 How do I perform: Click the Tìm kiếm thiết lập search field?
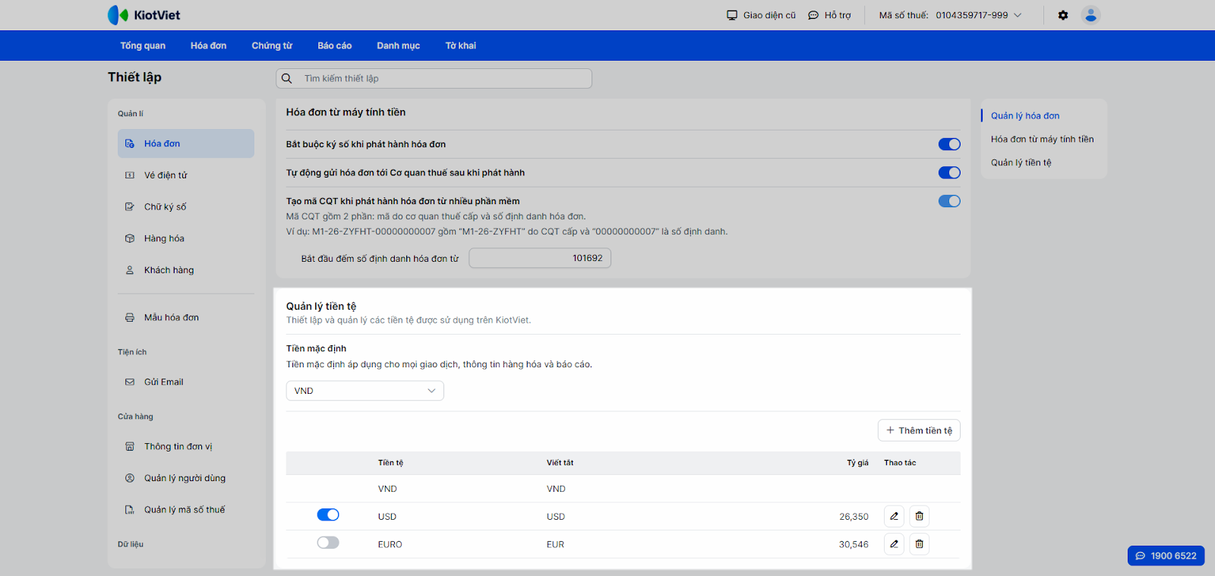[434, 78]
